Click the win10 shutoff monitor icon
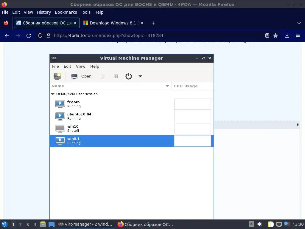This screenshot has width=305, height=229. pos(60,129)
